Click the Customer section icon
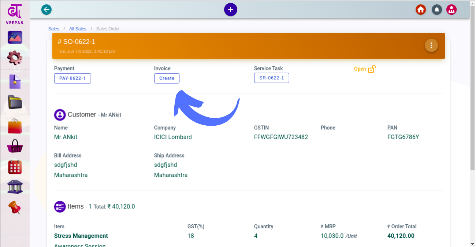This screenshot has height=247, width=476. [x=60, y=115]
